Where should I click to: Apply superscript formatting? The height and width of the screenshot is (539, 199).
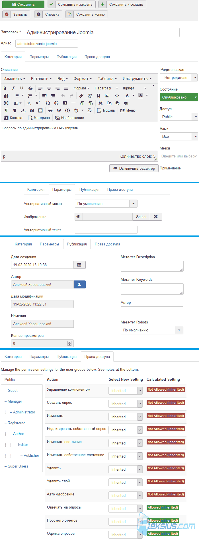coord(38,103)
